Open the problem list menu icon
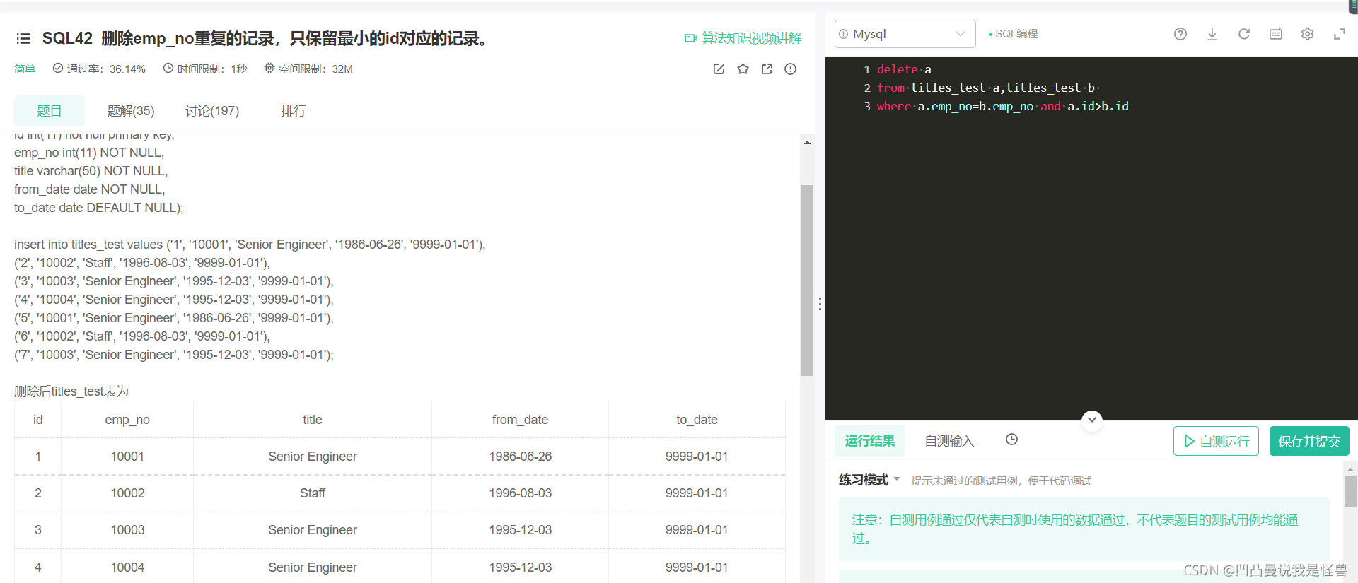This screenshot has height=583, width=1358. 23,38
